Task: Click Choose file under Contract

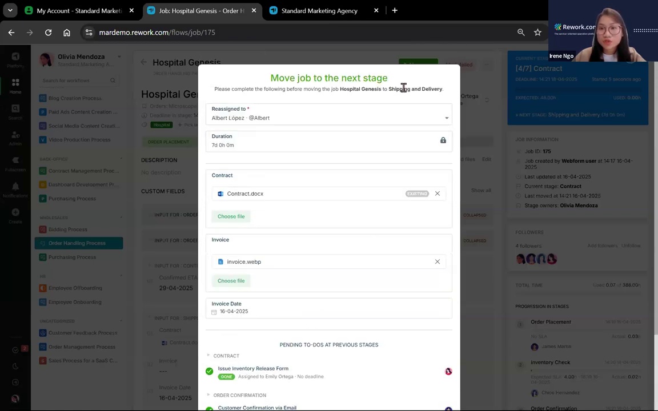Action: click(231, 216)
